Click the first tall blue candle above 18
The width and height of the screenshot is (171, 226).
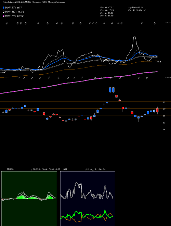110,90
